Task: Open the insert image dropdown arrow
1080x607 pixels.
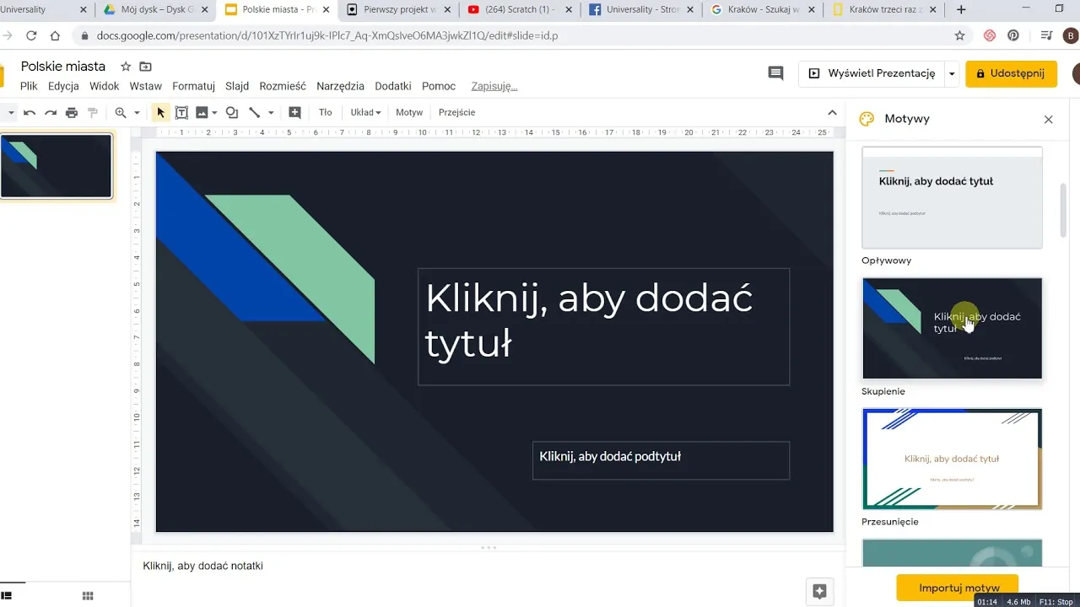Action: pos(214,112)
